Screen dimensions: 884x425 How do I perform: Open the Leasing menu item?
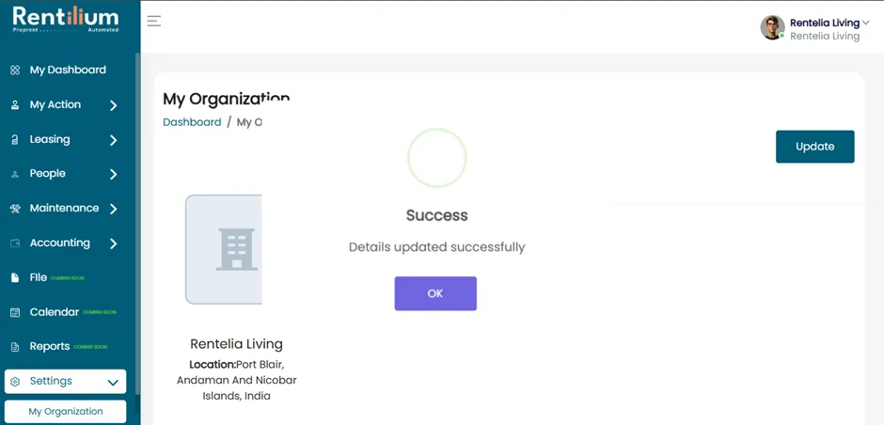50,140
